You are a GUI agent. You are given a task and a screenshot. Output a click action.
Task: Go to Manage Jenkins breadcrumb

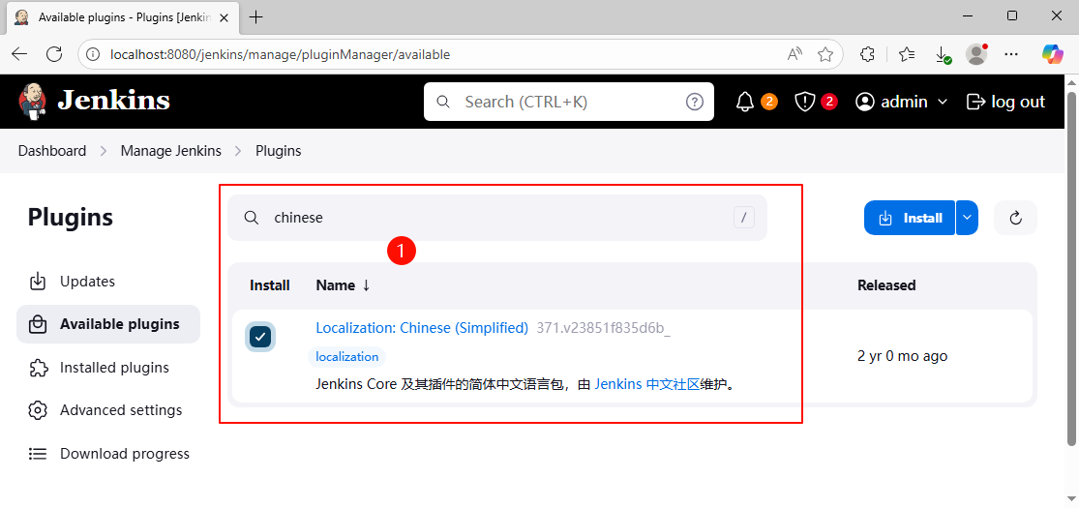pyautogui.click(x=171, y=151)
